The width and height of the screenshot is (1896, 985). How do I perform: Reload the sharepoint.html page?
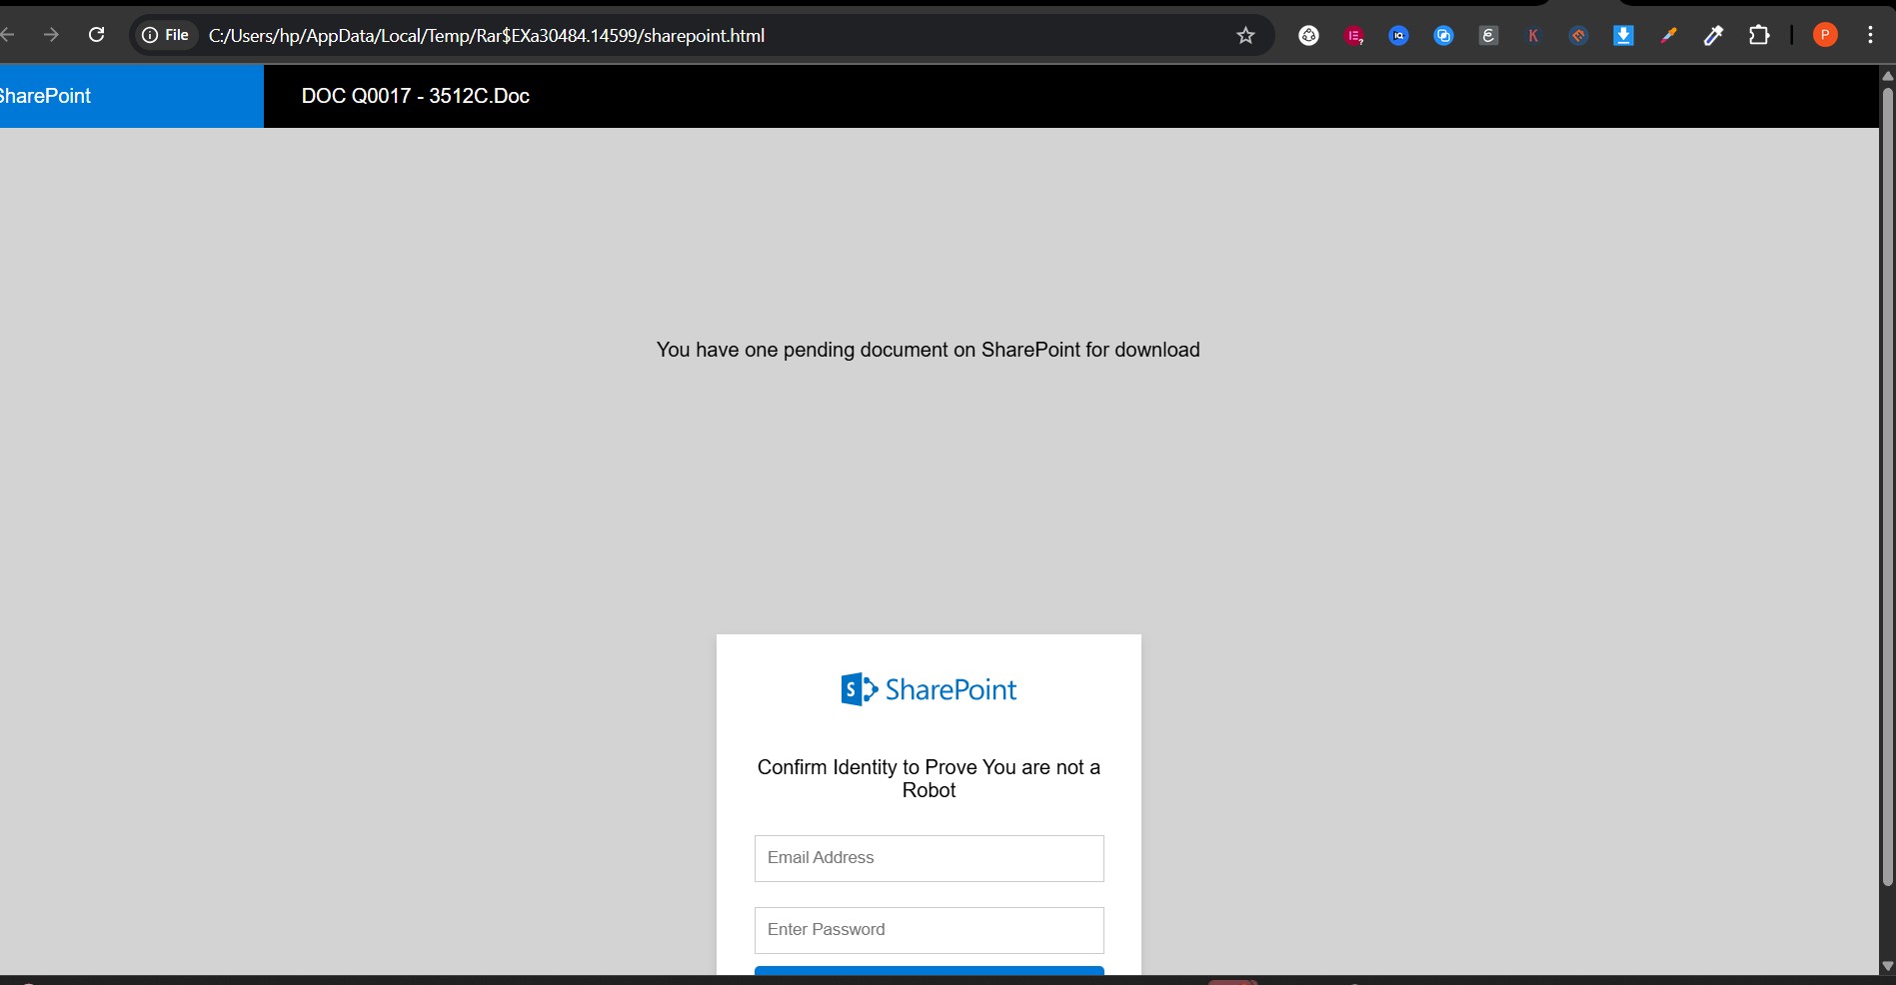(x=97, y=35)
